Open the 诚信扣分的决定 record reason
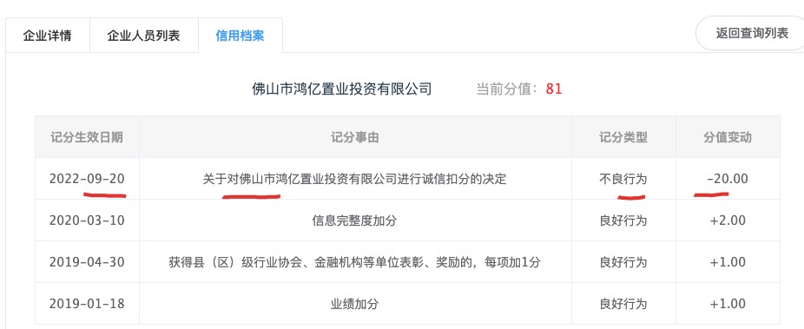Viewport: 804px width, 329px height. tap(355, 179)
